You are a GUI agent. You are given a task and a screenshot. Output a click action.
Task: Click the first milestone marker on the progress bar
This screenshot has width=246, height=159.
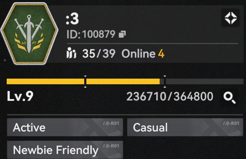point(85,81)
